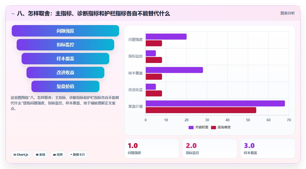The height and width of the screenshot is (169, 306).
Task: Click the Chart.js tag chip
Action: [x=21, y=155]
